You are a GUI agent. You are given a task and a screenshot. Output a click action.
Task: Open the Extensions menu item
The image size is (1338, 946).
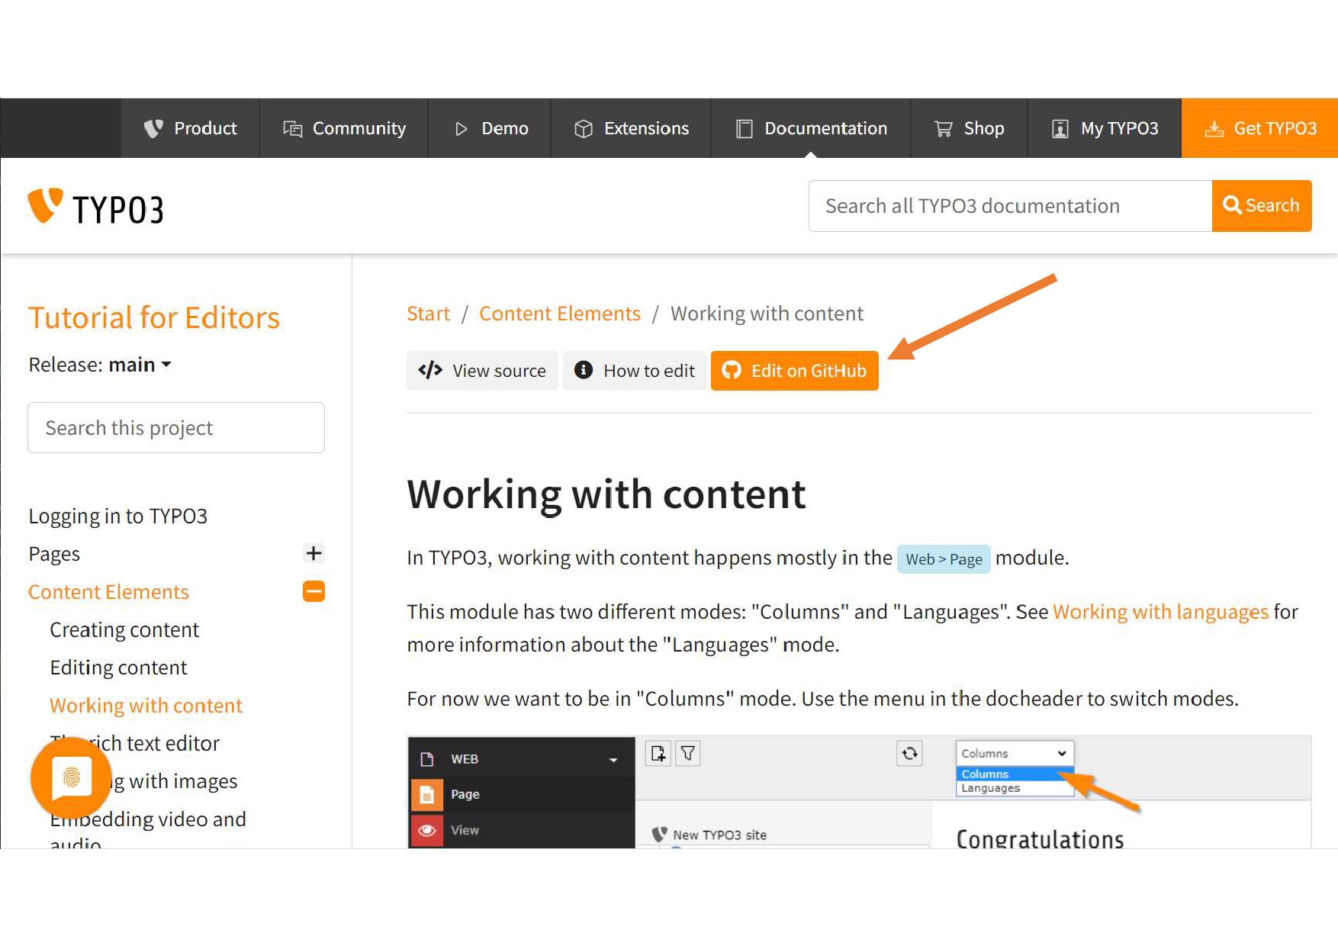tap(631, 128)
